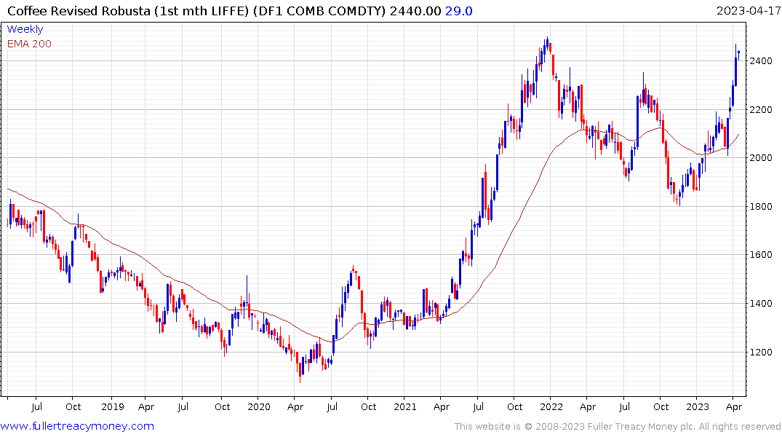
Task: Click the '2020' year axis label
Action: pyautogui.click(x=259, y=406)
